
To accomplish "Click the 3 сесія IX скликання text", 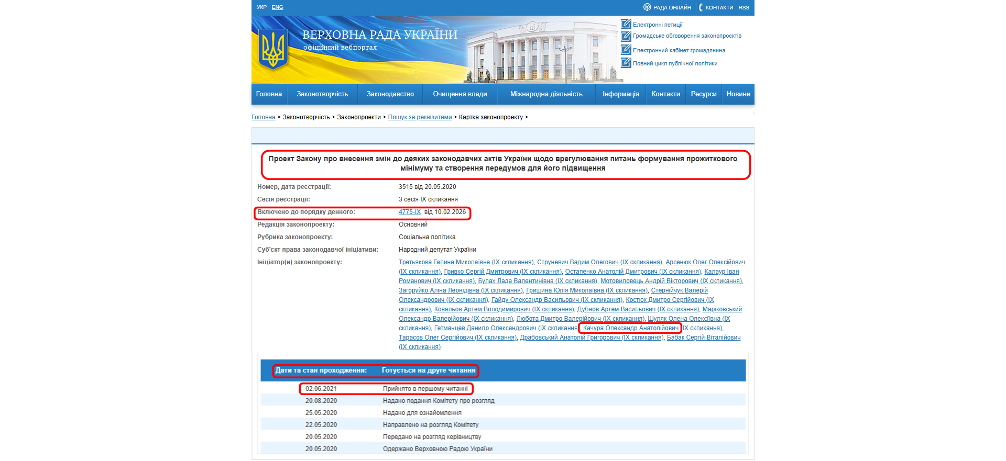I will (x=428, y=199).
